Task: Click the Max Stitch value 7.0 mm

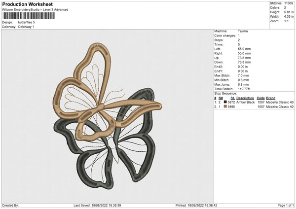Action: [x=243, y=75]
